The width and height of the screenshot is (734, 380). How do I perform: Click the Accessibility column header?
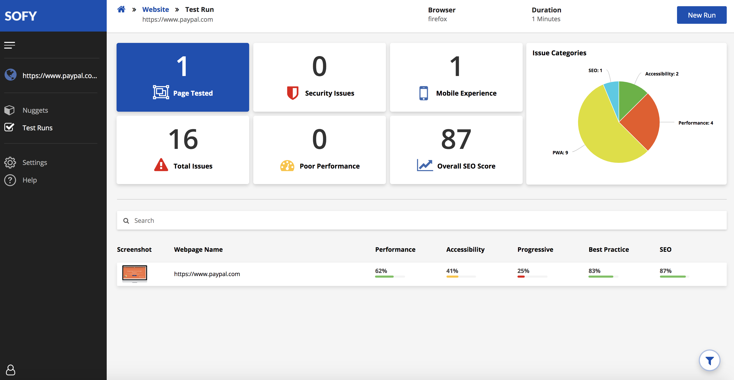click(465, 249)
